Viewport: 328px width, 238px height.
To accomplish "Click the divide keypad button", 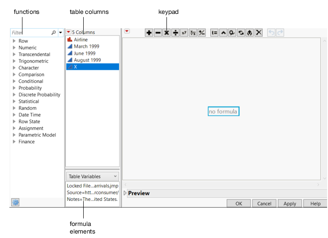I will coord(175,33).
